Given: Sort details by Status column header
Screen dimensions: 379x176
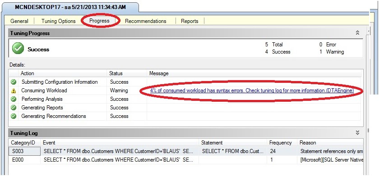Looking at the screenshot, I should [127, 73].
